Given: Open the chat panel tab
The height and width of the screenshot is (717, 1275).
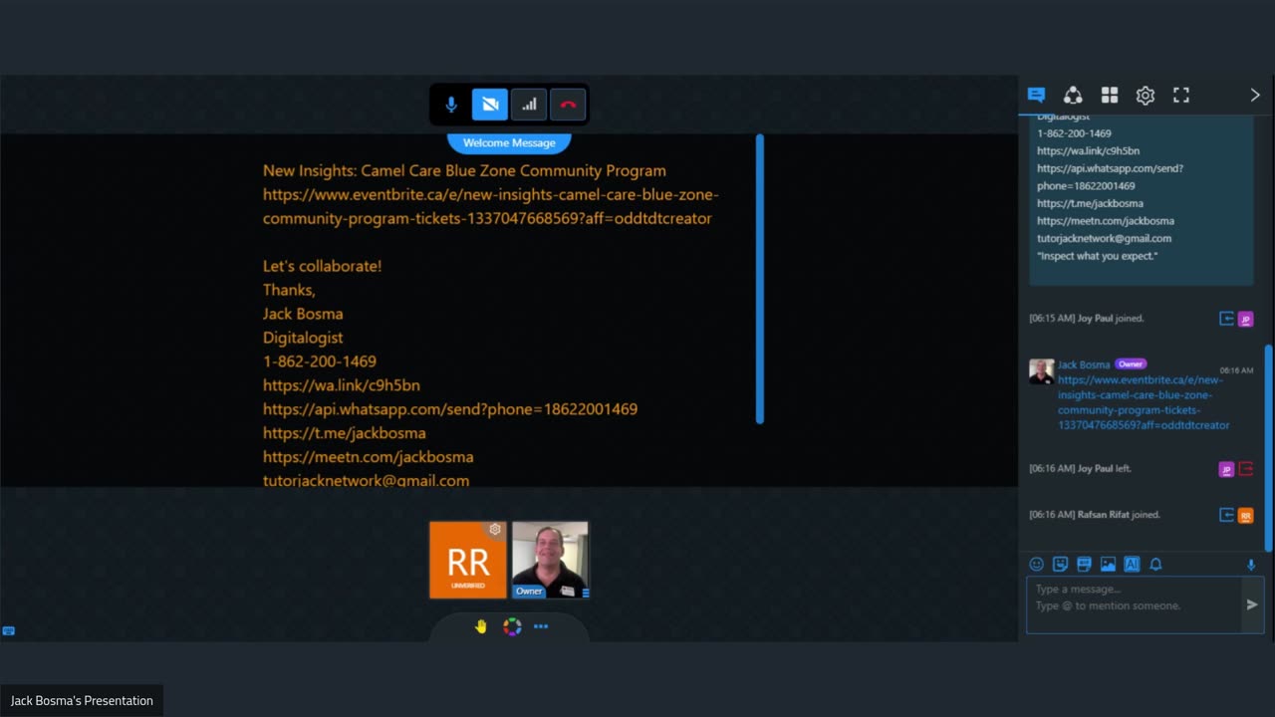Looking at the screenshot, I should point(1036,95).
